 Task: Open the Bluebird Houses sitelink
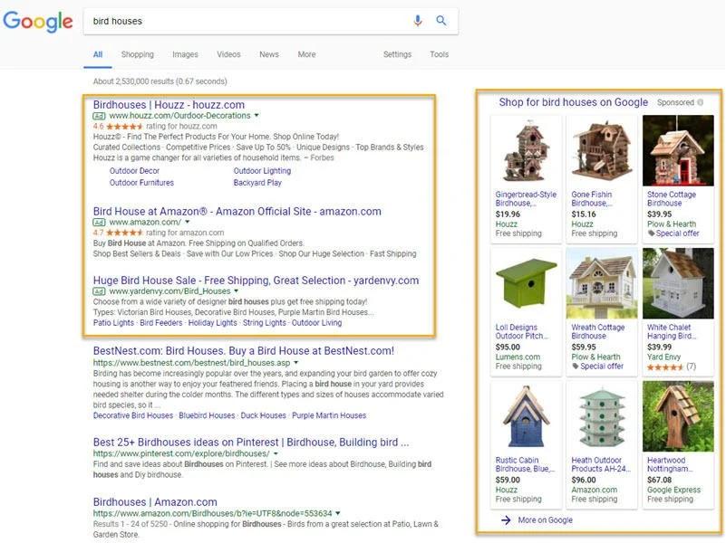pos(207,416)
